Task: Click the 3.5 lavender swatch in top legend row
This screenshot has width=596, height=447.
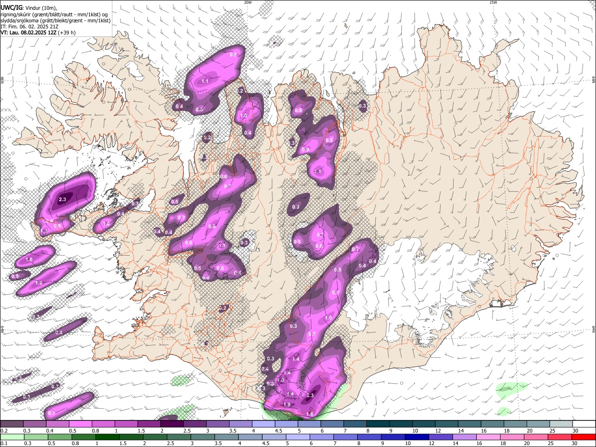Action: coord(241,424)
